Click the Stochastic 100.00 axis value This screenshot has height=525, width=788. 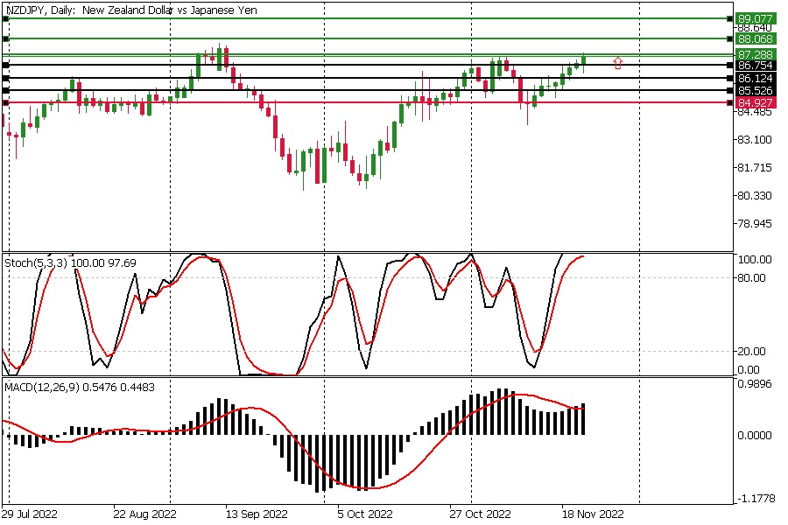(x=754, y=260)
